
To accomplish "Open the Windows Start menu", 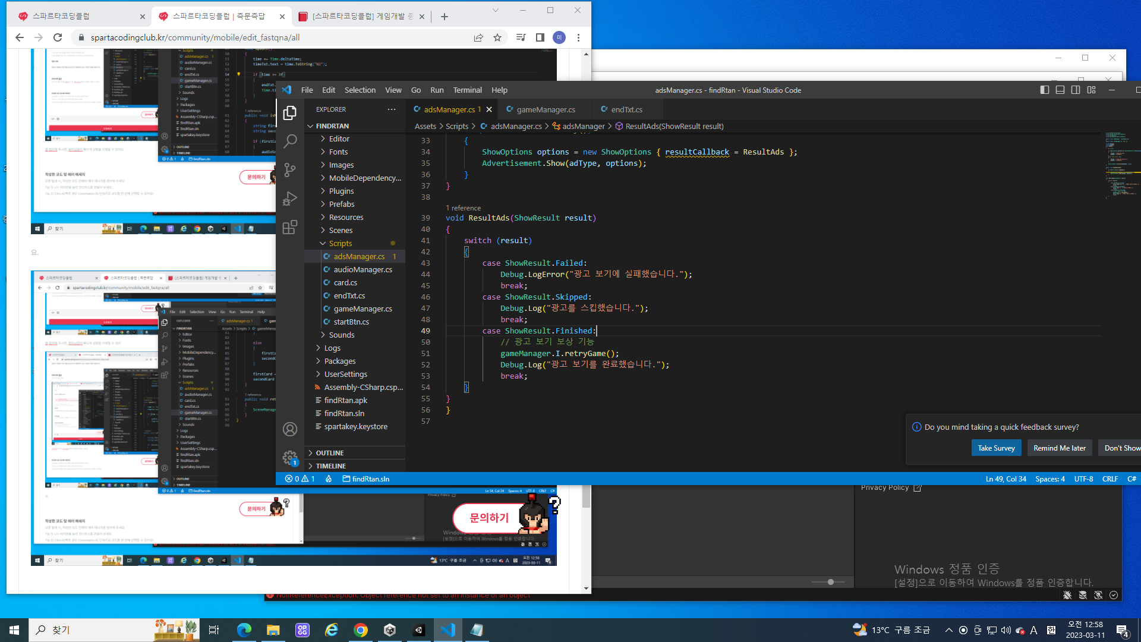I will [14, 630].
